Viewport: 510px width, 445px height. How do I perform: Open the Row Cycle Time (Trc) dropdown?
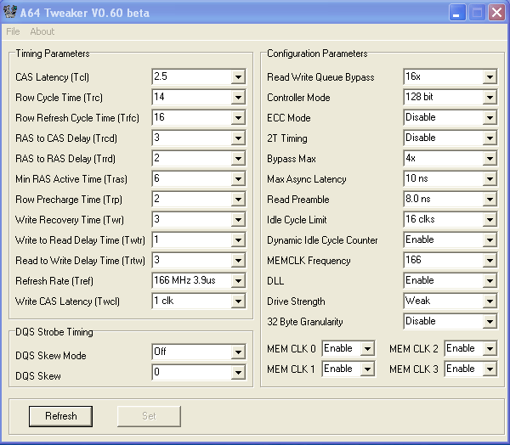pos(237,98)
